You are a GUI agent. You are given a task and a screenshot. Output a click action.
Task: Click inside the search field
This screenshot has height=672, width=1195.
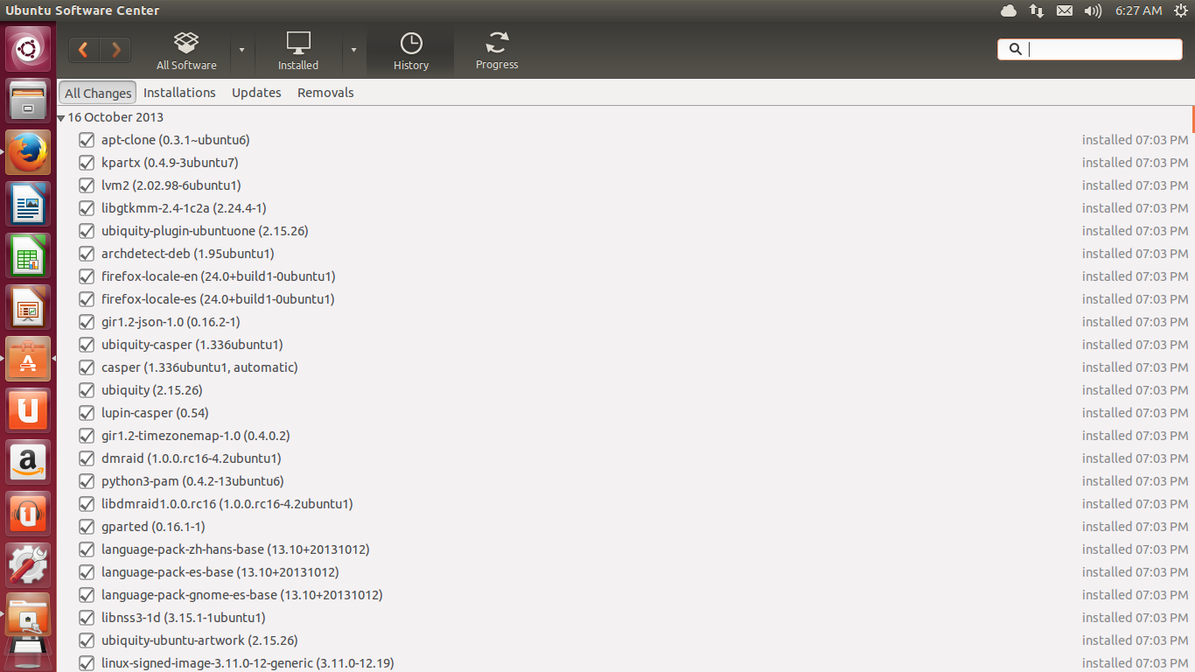point(1094,49)
